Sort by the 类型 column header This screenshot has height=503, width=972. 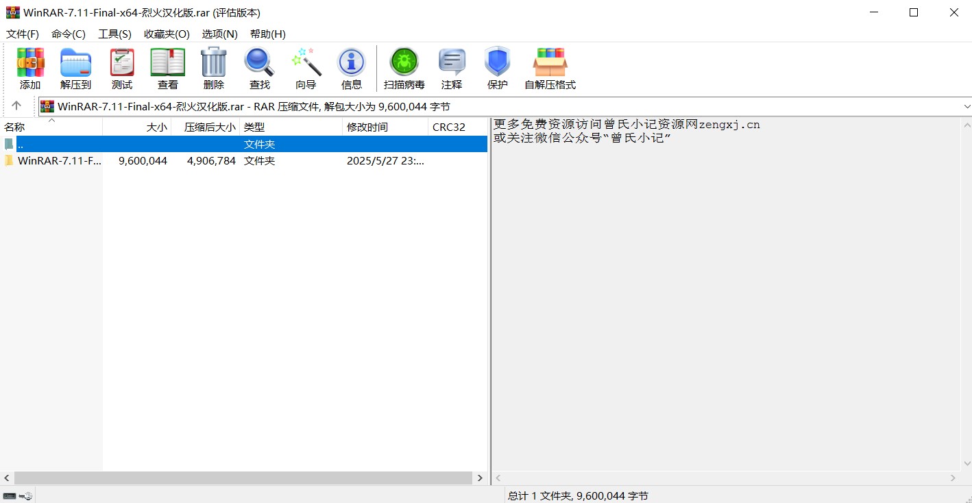tap(291, 127)
